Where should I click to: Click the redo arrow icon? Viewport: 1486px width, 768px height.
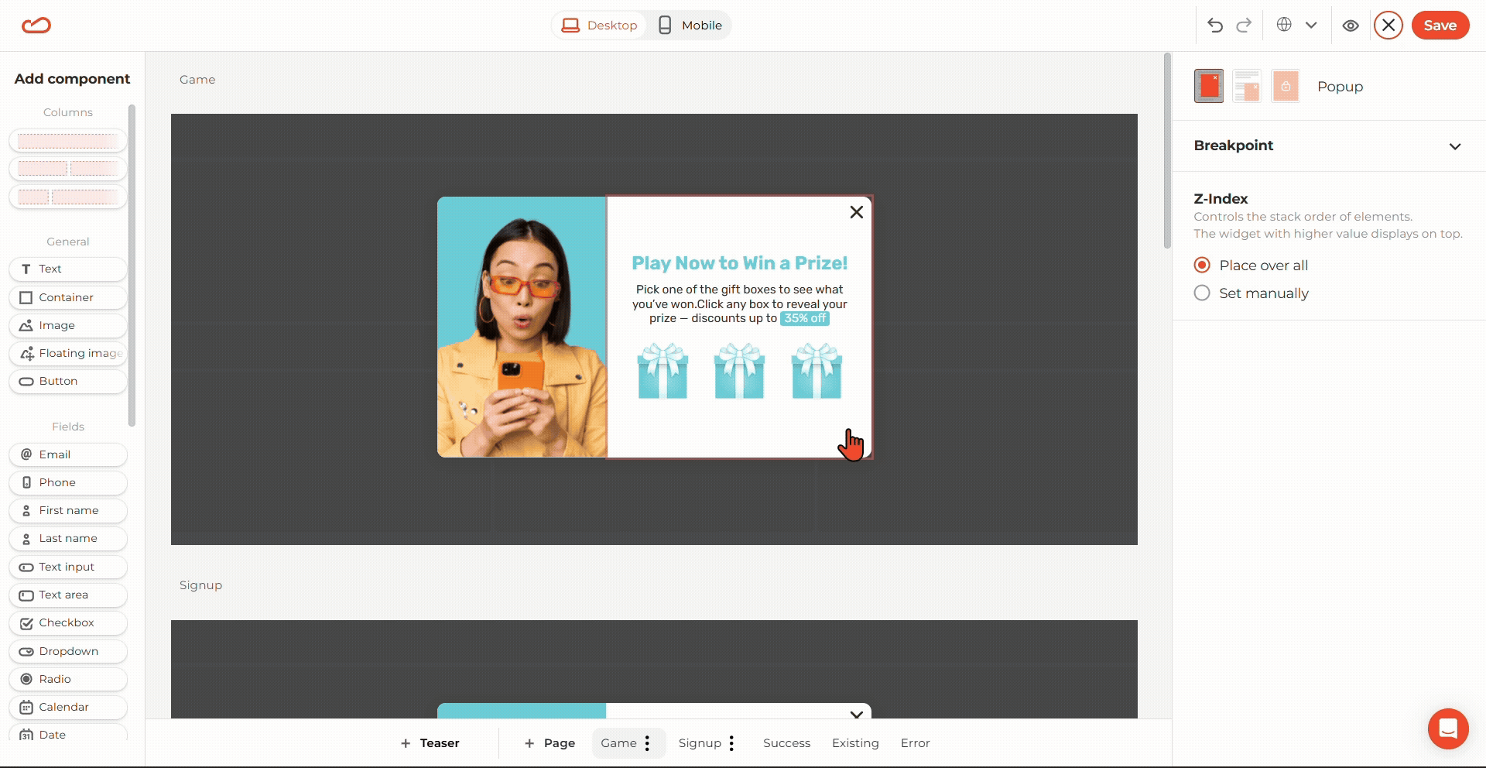coord(1244,26)
